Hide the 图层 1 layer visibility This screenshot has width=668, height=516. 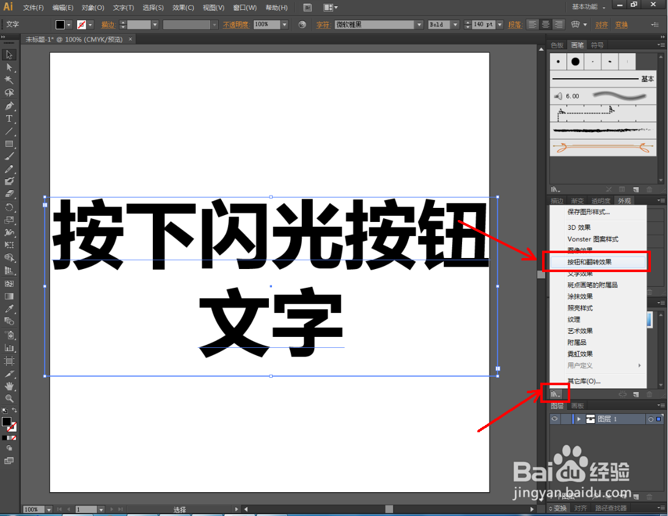pos(554,418)
